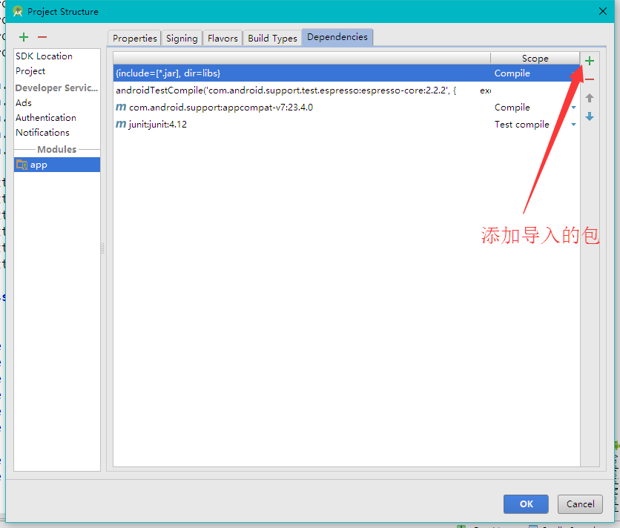Viewport: 620px width, 528px height.
Task: Select Notifications in the sidebar
Action: point(57,133)
